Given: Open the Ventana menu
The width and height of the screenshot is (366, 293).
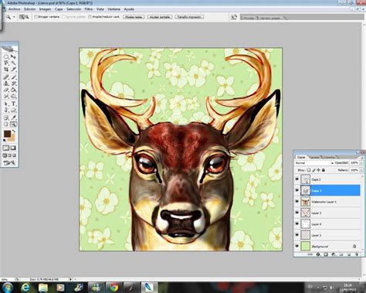Looking at the screenshot, I should pyautogui.click(x=114, y=9).
